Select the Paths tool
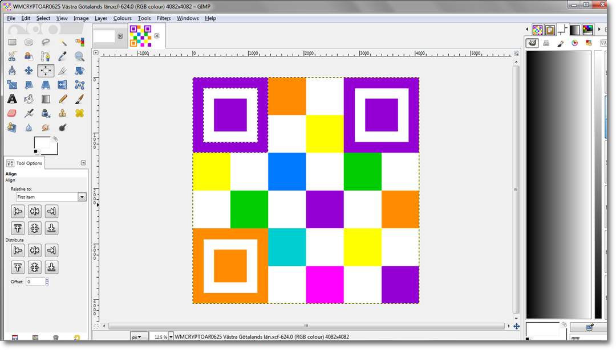The height and width of the screenshot is (350, 616). (x=46, y=56)
